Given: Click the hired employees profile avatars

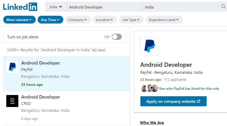Looking at the screenshot, I should pyautogui.click(x=149, y=88).
